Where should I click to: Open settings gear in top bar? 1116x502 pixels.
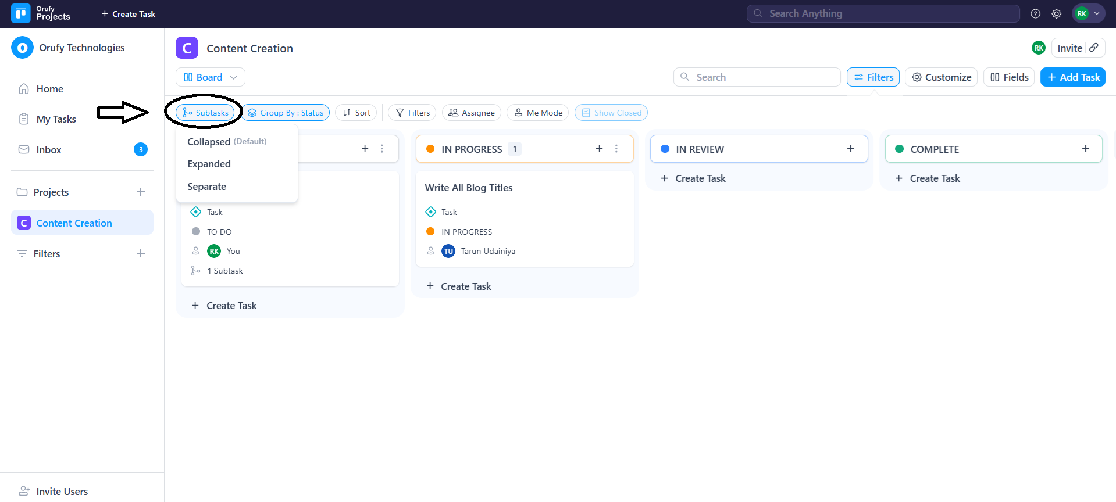[1056, 14]
